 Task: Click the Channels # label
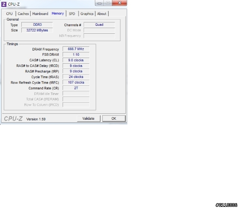pos(72,25)
